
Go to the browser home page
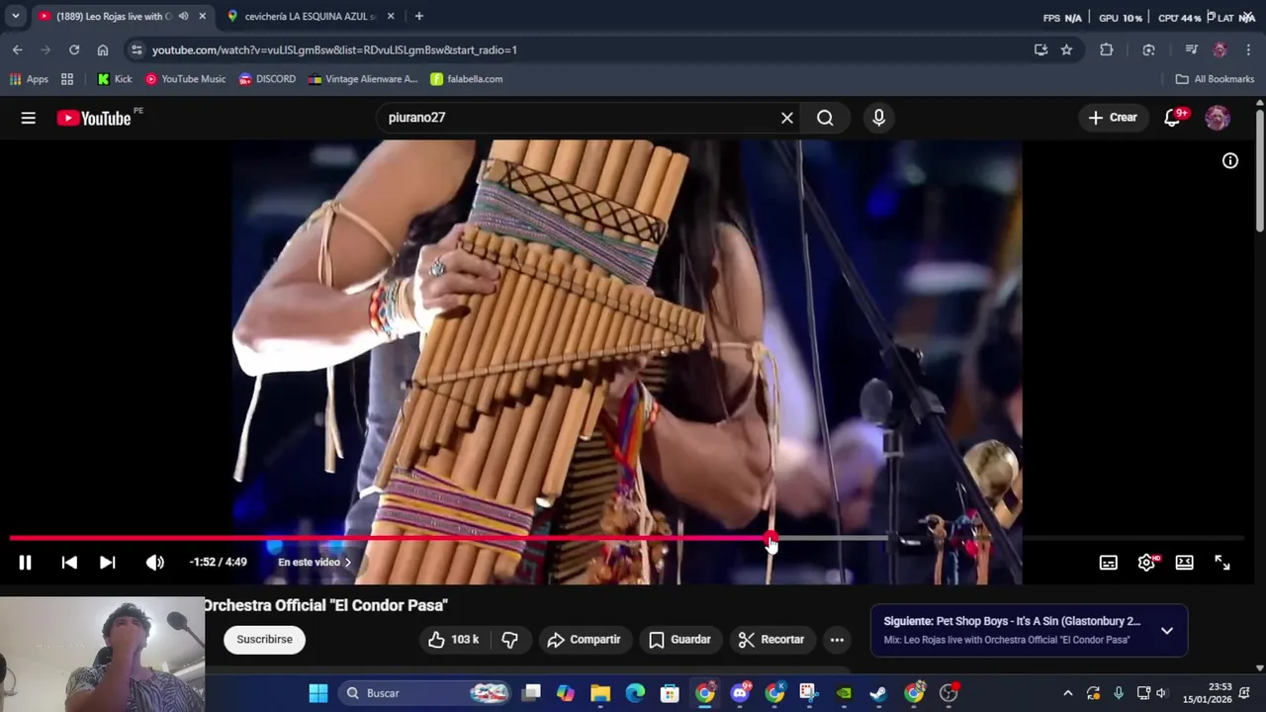(x=103, y=49)
